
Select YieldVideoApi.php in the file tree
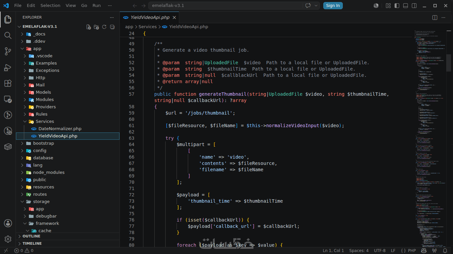(68, 136)
